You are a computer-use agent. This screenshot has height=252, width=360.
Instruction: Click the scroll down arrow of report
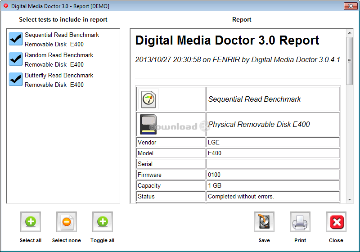(x=350, y=200)
